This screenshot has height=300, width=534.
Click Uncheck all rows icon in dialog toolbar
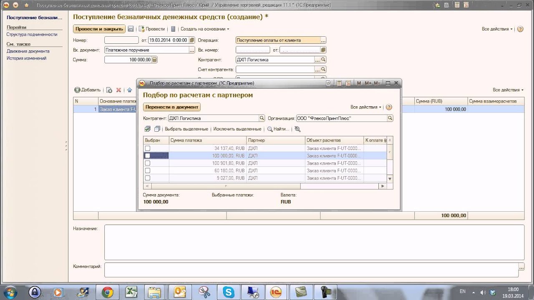[157, 129]
